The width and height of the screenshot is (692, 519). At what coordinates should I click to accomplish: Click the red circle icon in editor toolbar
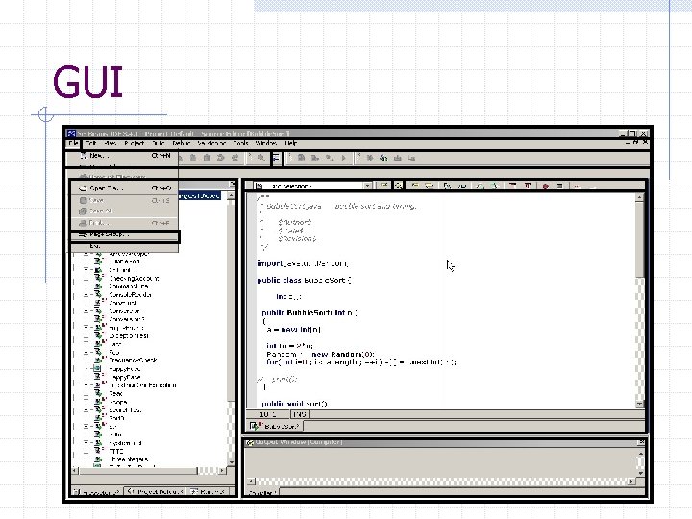coord(546,186)
